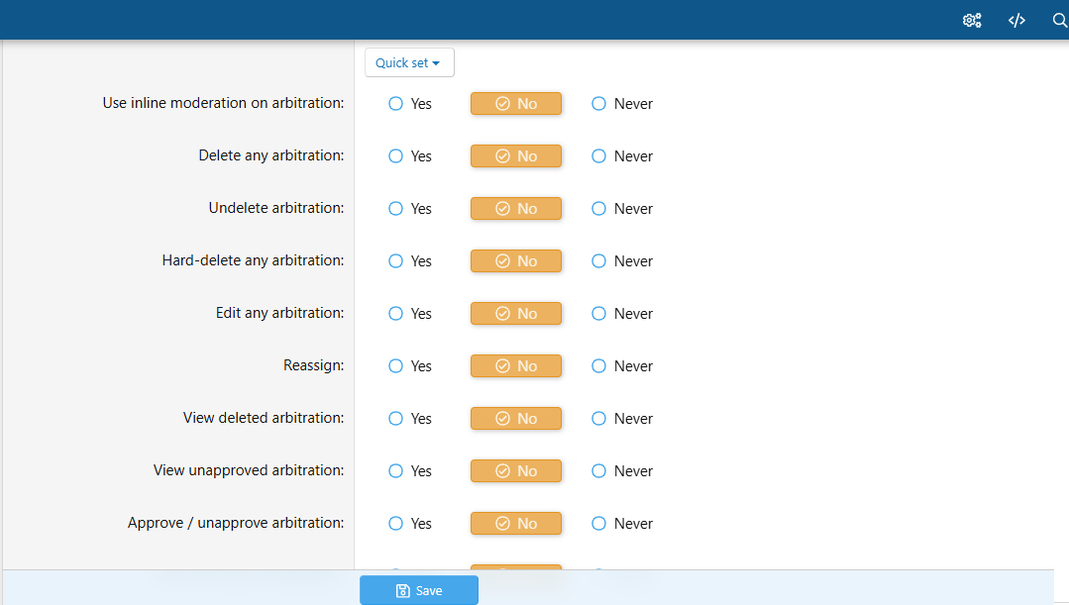The width and height of the screenshot is (1069, 605).
Task: Select Yes for Undelete arbitration
Action: pos(396,209)
